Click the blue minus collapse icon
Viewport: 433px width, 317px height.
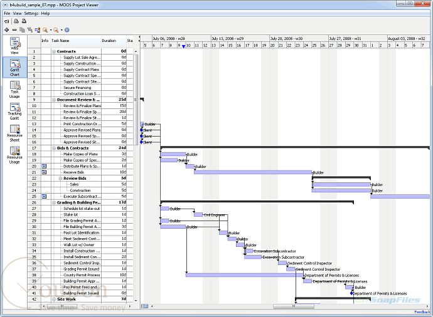[14, 30]
